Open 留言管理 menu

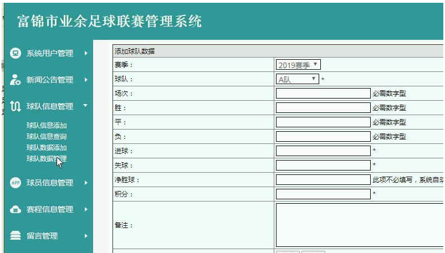pyautogui.click(x=42, y=236)
